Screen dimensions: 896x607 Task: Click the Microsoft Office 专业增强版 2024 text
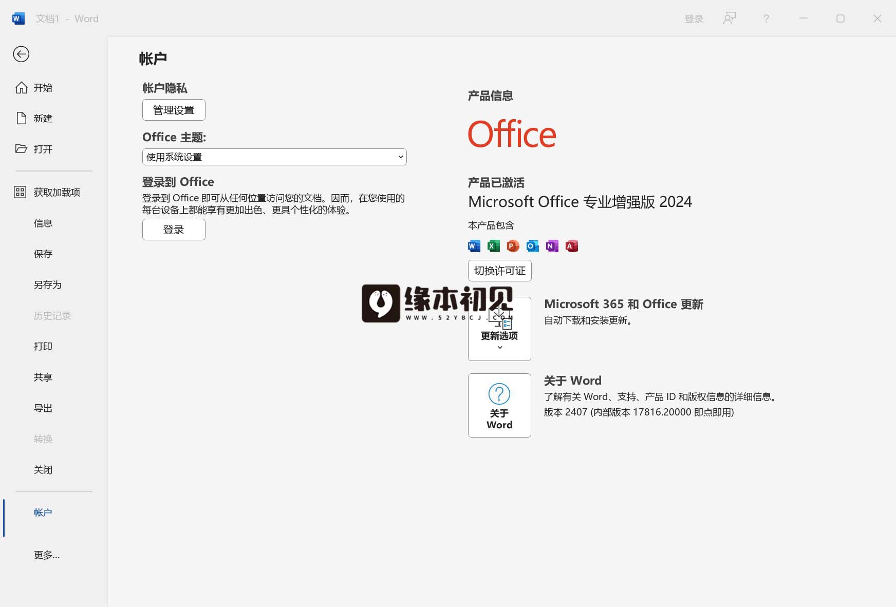pyautogui.click(x=580, y=202)
